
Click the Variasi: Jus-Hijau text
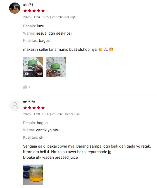tap(65, 17)
